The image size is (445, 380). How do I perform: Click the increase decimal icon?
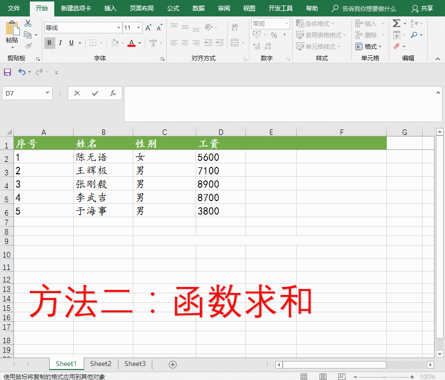pos(256,46)
